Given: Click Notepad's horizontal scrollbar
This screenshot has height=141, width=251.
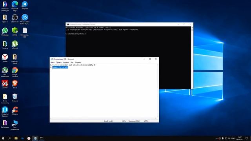Looking at the screenshot, I should point(103,118).
